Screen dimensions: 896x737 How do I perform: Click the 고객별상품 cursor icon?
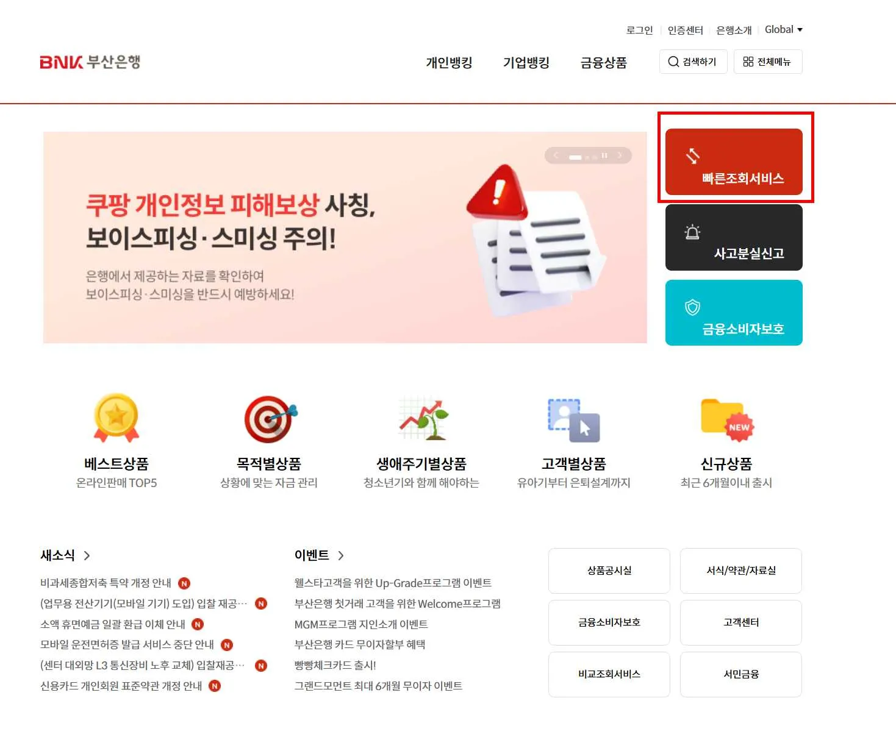574,420
